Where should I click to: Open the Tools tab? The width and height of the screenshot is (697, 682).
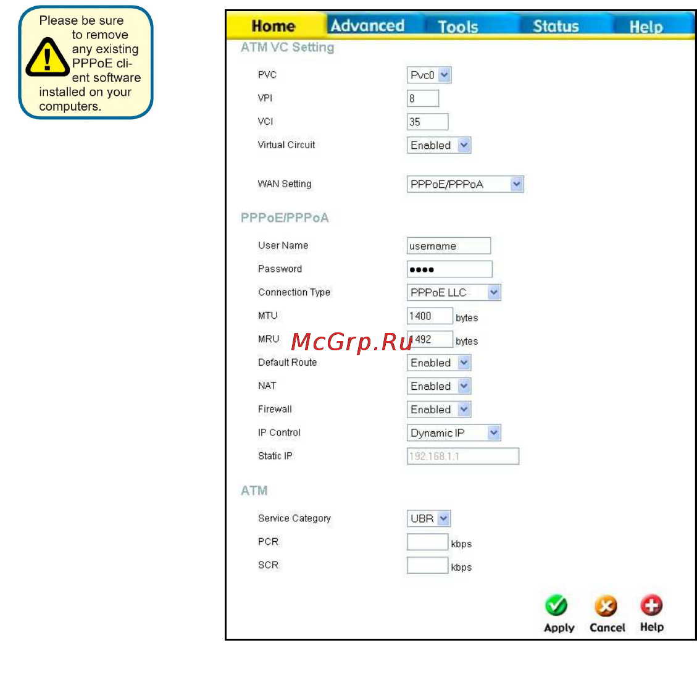pos(458,27)
